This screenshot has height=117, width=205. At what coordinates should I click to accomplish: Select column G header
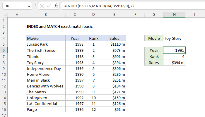(154, 15)
